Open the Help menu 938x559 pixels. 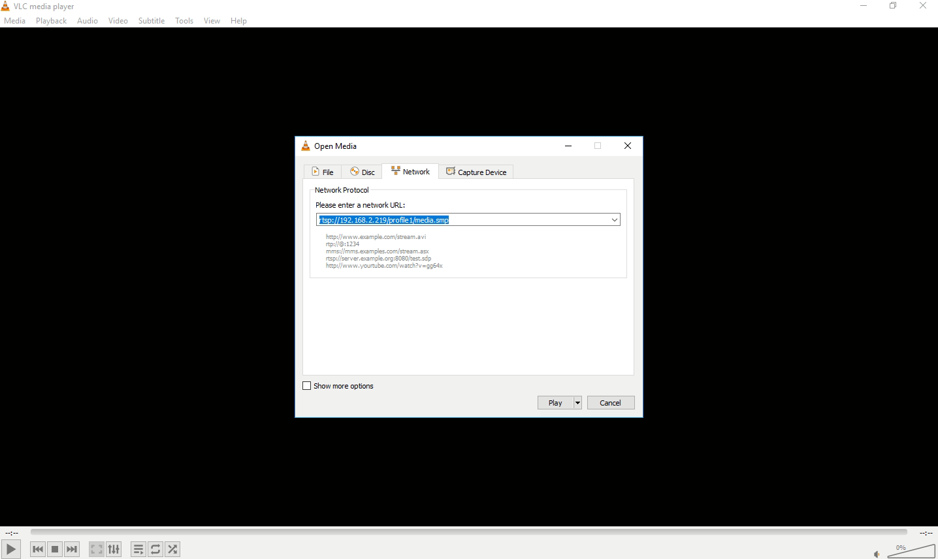click(x=238, y=21)
